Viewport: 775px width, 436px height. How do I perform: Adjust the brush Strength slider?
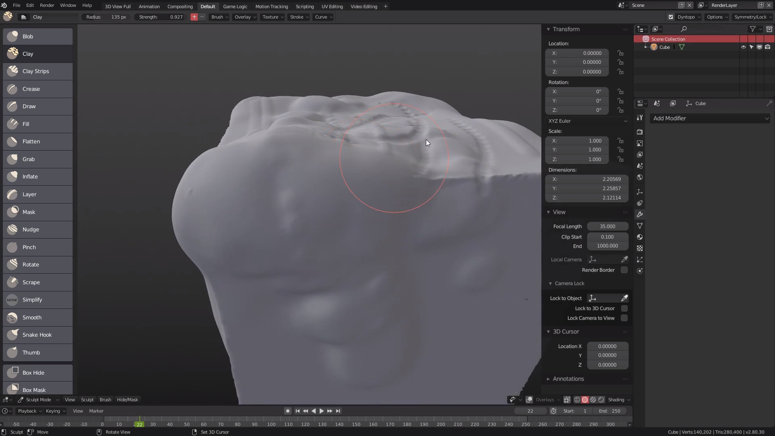click(161, 17)
